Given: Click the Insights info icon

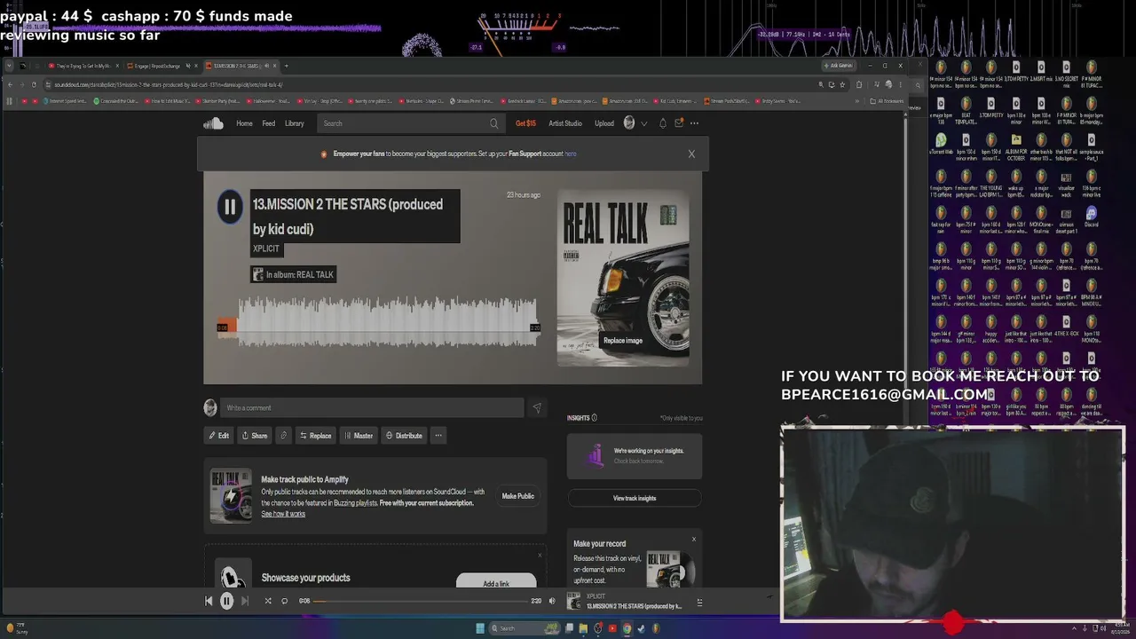Looking at the screenshot, I should click(x=595, y=418).
